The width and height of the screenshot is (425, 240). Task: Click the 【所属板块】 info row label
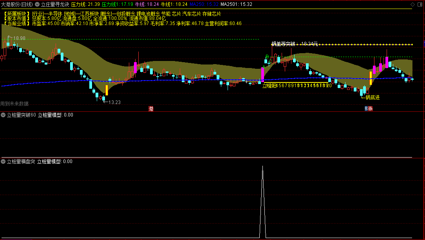click(17, 14)
